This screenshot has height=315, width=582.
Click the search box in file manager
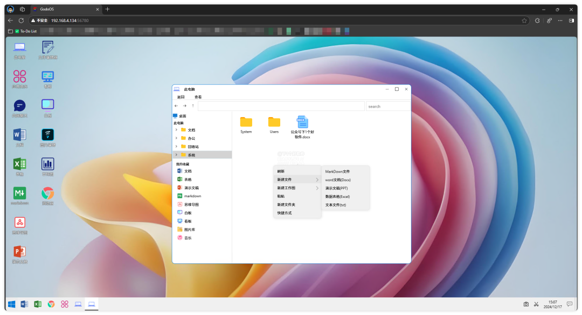pos(387,106)
